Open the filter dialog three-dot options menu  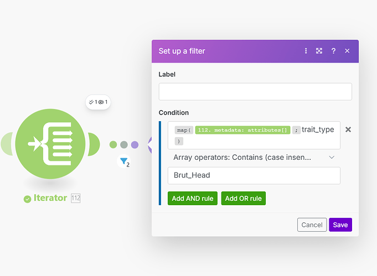[306, 51]
